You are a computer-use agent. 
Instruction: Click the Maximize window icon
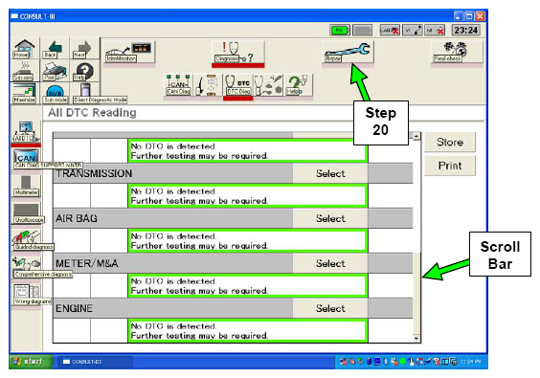click(25, 94)
